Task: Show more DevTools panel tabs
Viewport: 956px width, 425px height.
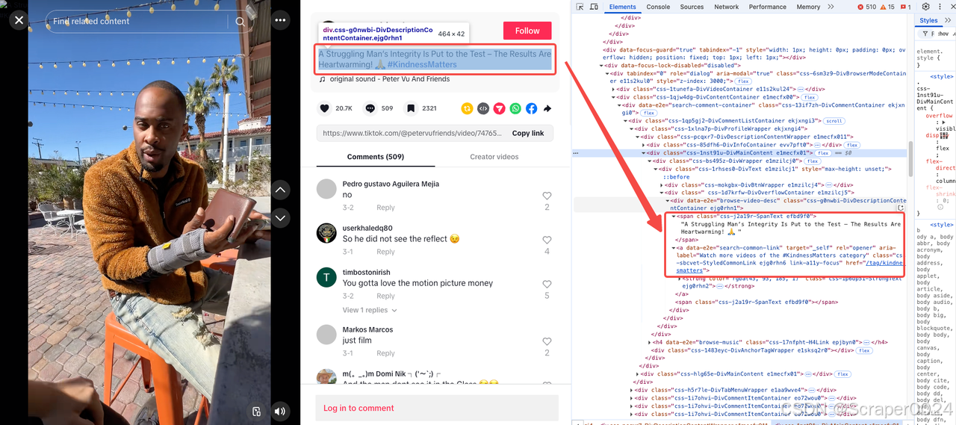Action: (x=831, y=7)
